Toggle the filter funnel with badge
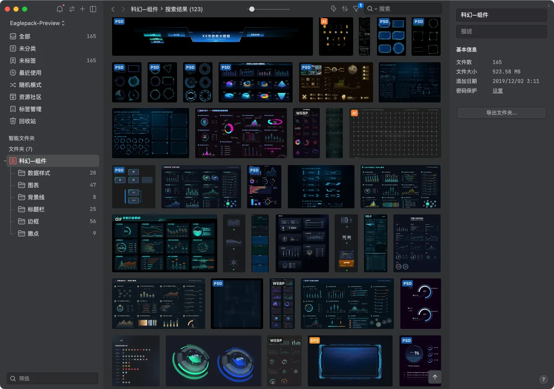The width and height of the screenshot is (554, 389). point(356,9)
